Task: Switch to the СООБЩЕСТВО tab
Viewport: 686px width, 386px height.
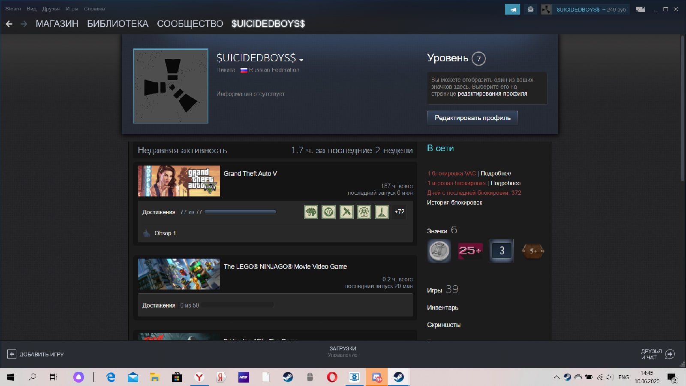Action: (190, 24)
